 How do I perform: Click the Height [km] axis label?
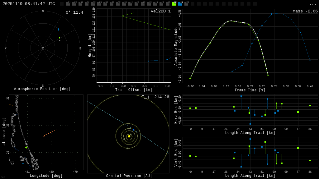pos(90,45)
